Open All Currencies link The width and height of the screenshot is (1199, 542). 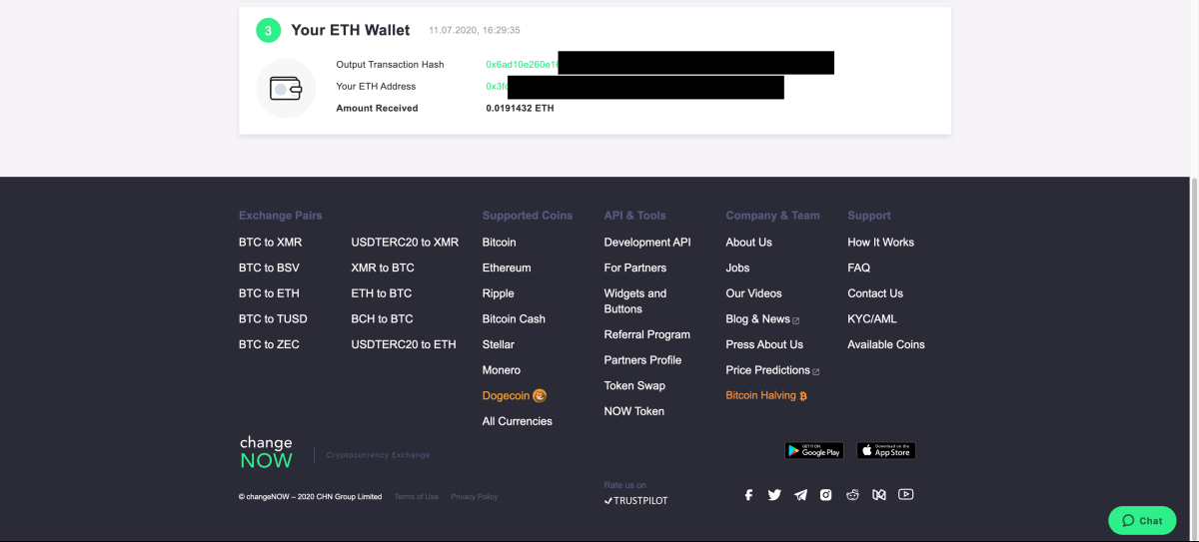pyautogui.click(x=517, y=421)
